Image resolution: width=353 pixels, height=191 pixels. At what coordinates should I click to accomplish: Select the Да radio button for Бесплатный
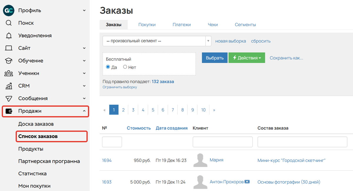108,67
